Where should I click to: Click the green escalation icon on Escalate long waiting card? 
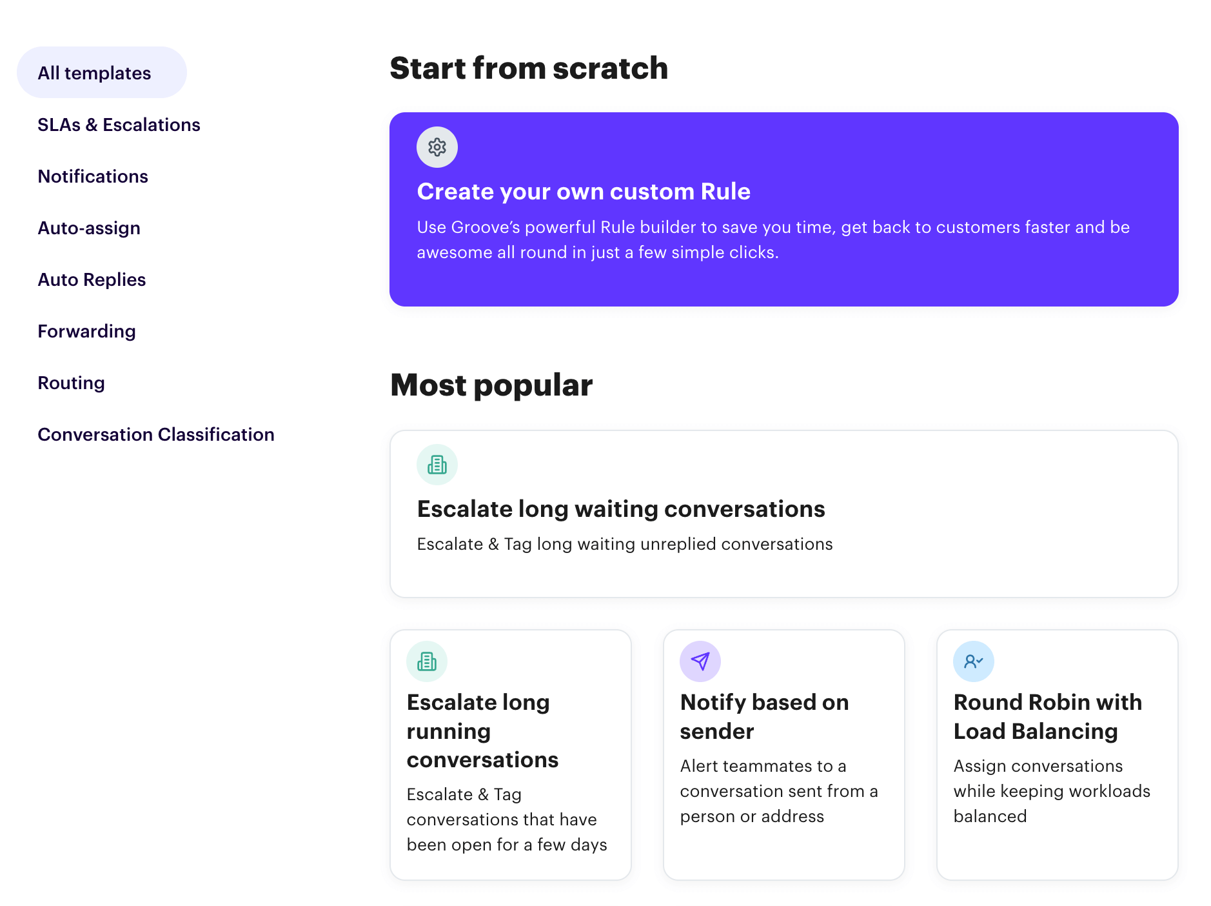[x=437, y=465]
